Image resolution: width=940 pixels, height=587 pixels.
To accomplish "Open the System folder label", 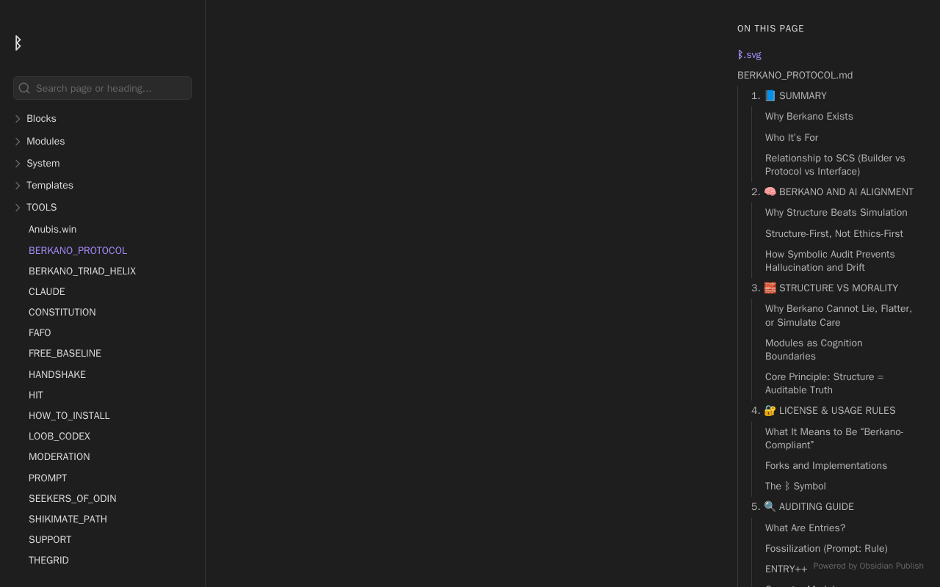I will tap(43, 163).
